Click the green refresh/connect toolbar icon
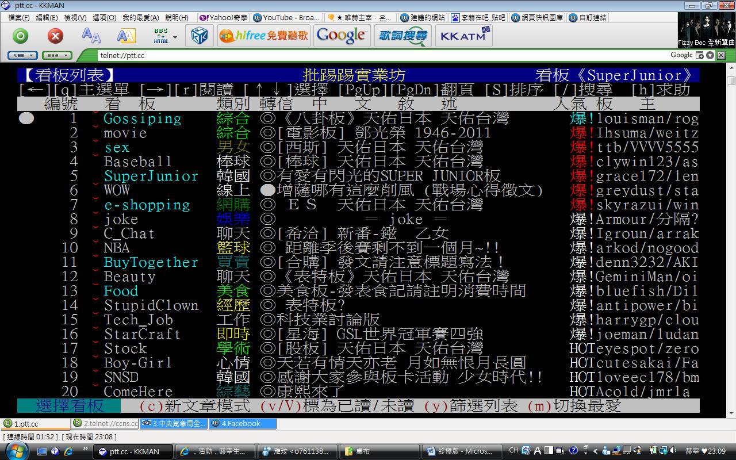Screen dimensions: 736x460 tap(21, 36)
